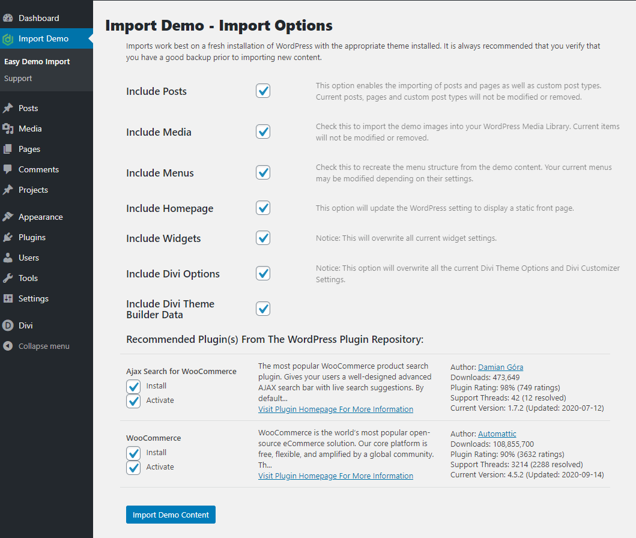
Task: Click the Plugins plug icon
Action: tap(8, 237)
